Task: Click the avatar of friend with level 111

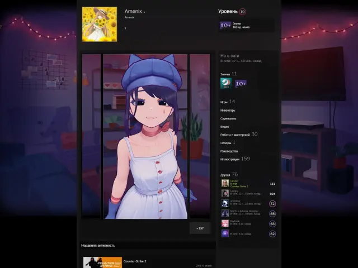Action: pyautogui.click(x=225, y=183)
